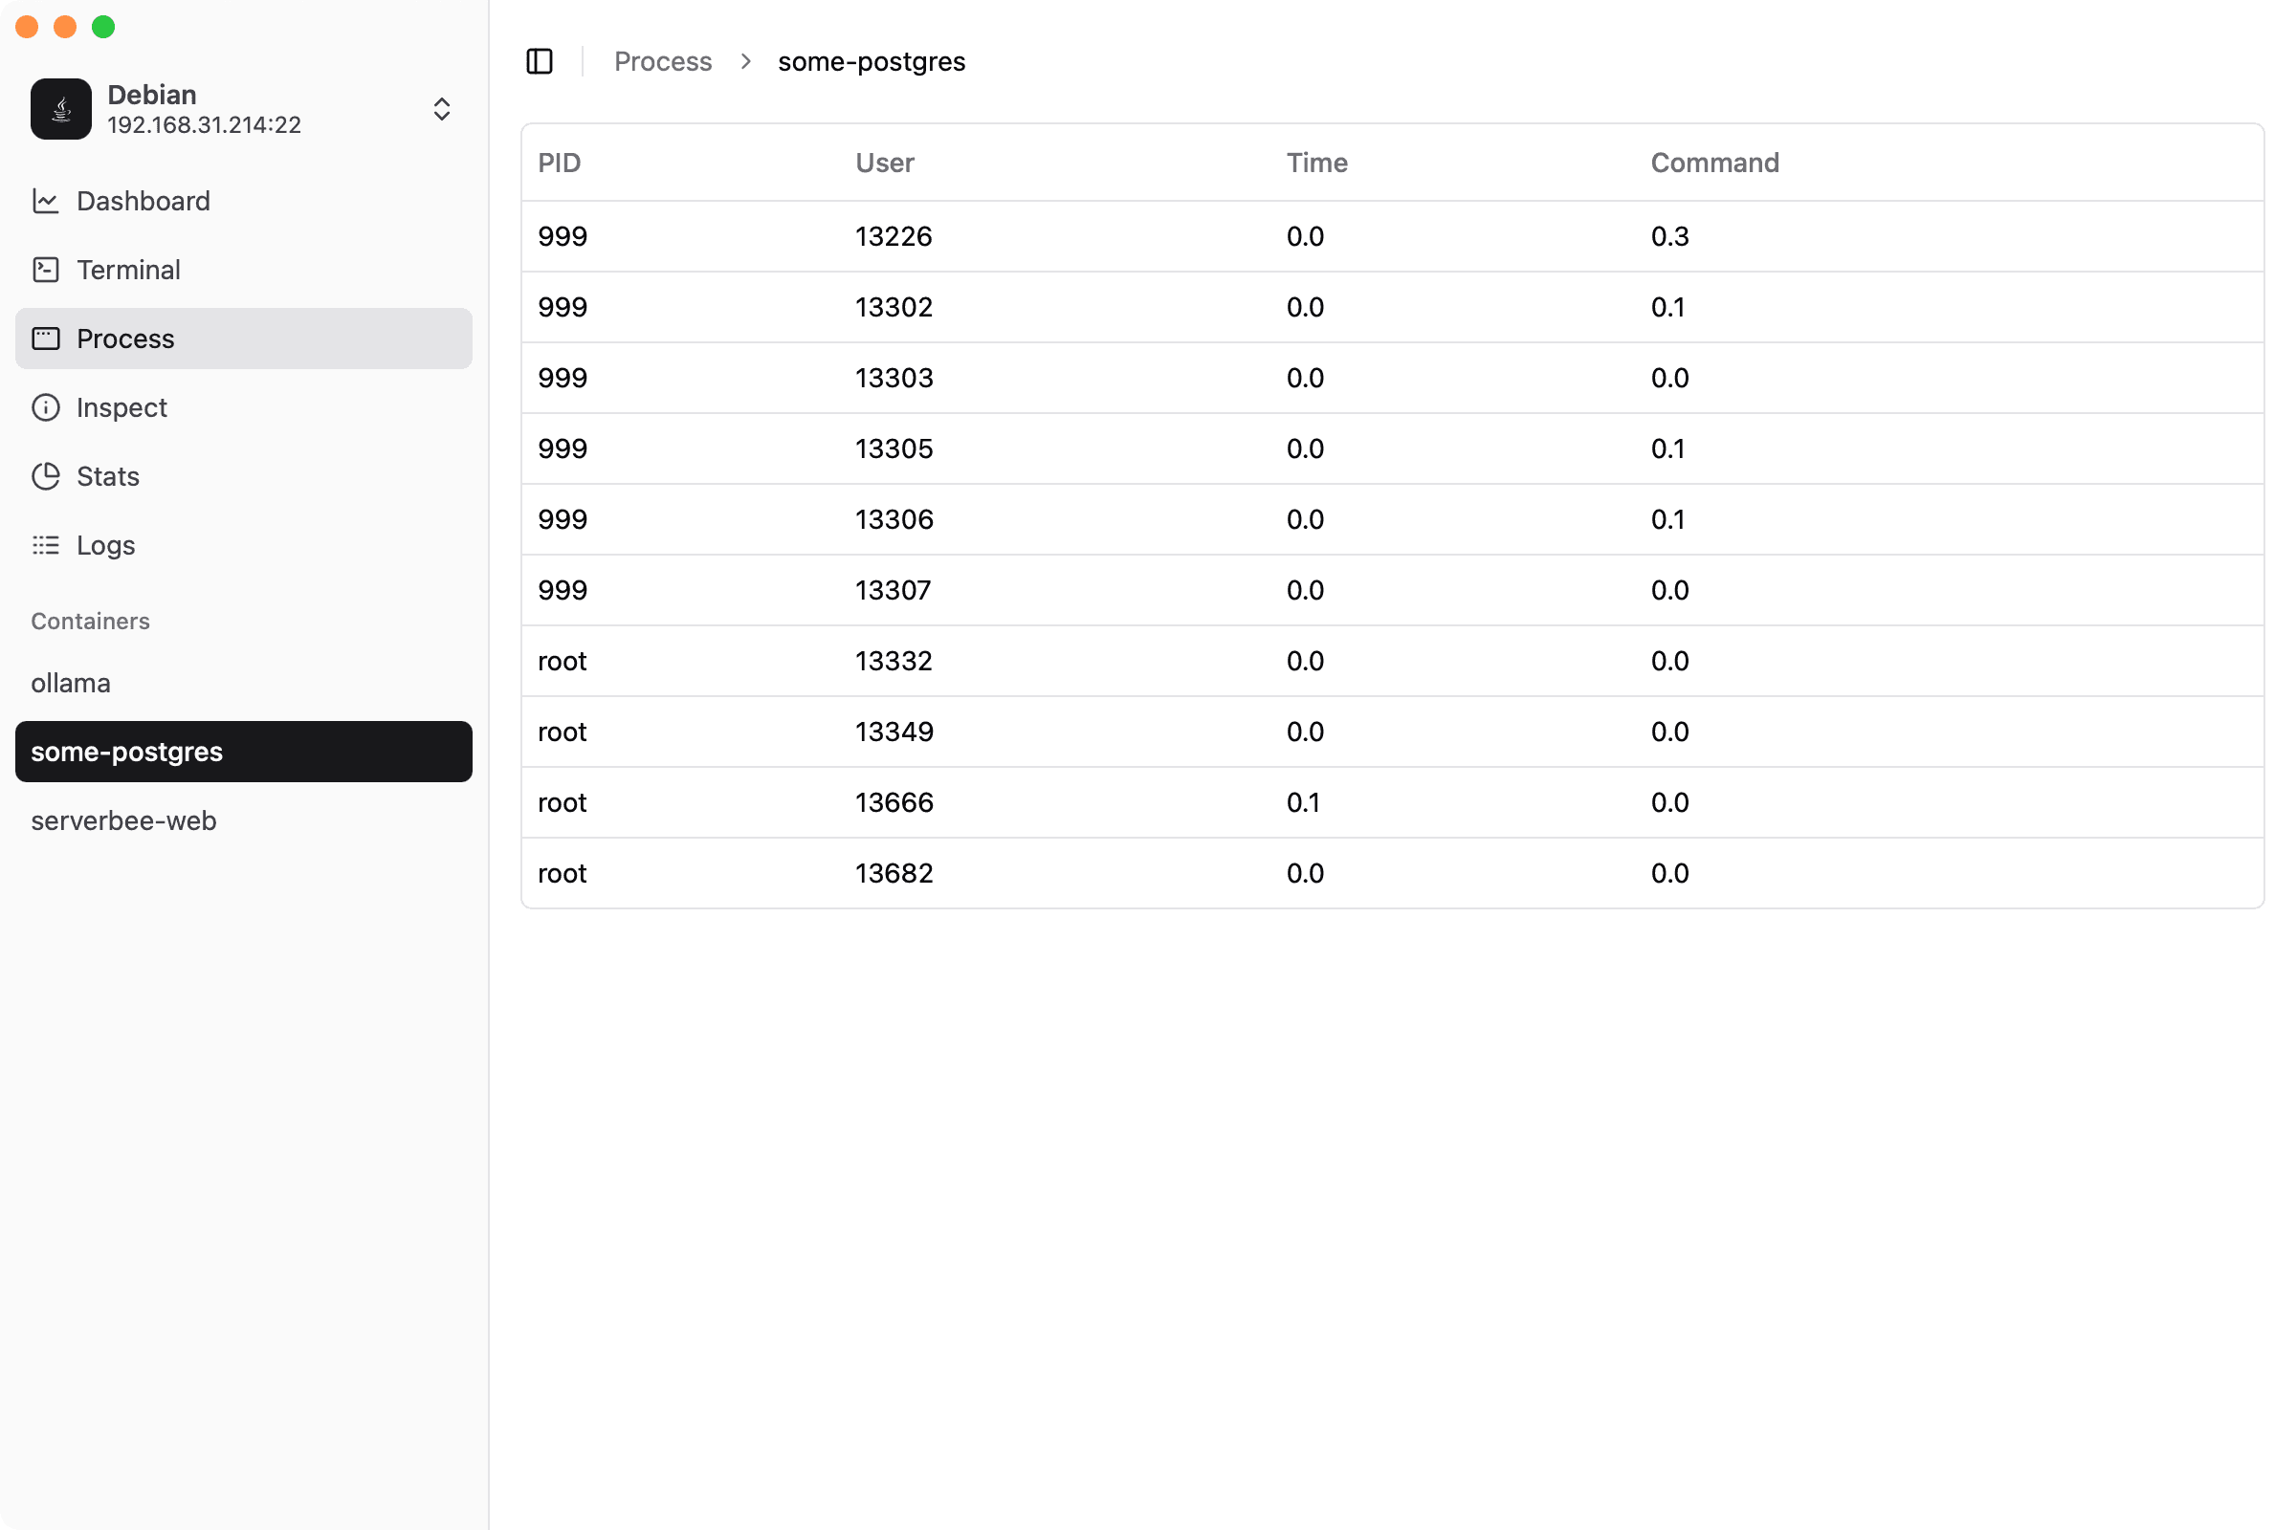Click the Dashboard chart icon

46,201
